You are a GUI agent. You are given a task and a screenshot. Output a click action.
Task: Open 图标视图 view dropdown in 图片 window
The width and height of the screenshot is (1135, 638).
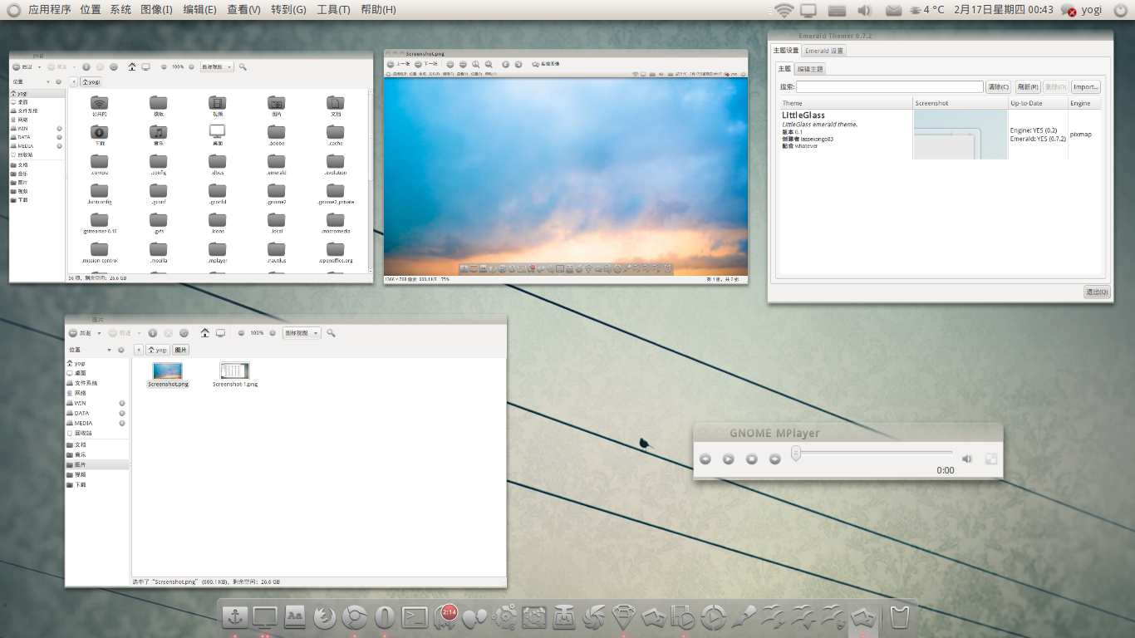pyautogui.click(x=302, y=333)
